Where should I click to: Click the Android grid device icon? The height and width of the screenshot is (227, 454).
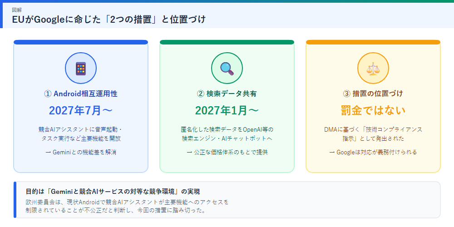(x=81, y=69)
